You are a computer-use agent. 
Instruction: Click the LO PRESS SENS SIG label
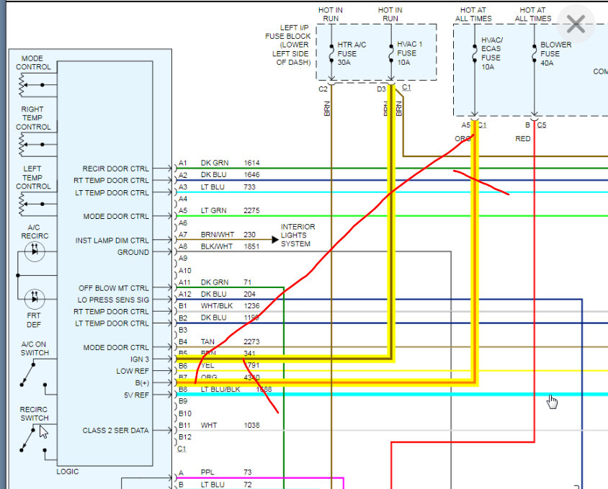[113, 300]
